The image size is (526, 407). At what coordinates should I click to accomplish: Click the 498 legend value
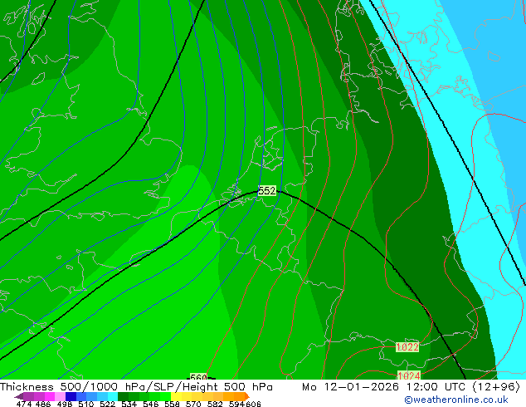tap(65, 404)
